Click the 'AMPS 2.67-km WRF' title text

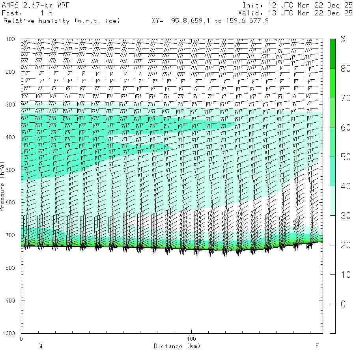(35, 5)
